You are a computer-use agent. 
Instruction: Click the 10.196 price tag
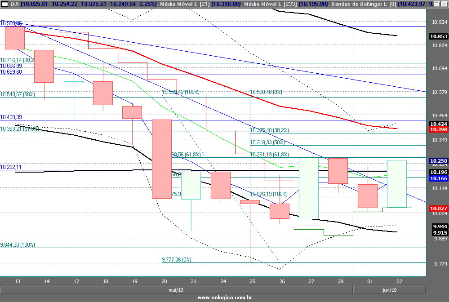pos(438,172)
